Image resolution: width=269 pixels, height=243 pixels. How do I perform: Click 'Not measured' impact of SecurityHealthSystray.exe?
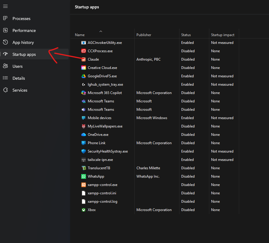[x=222, y=151]
